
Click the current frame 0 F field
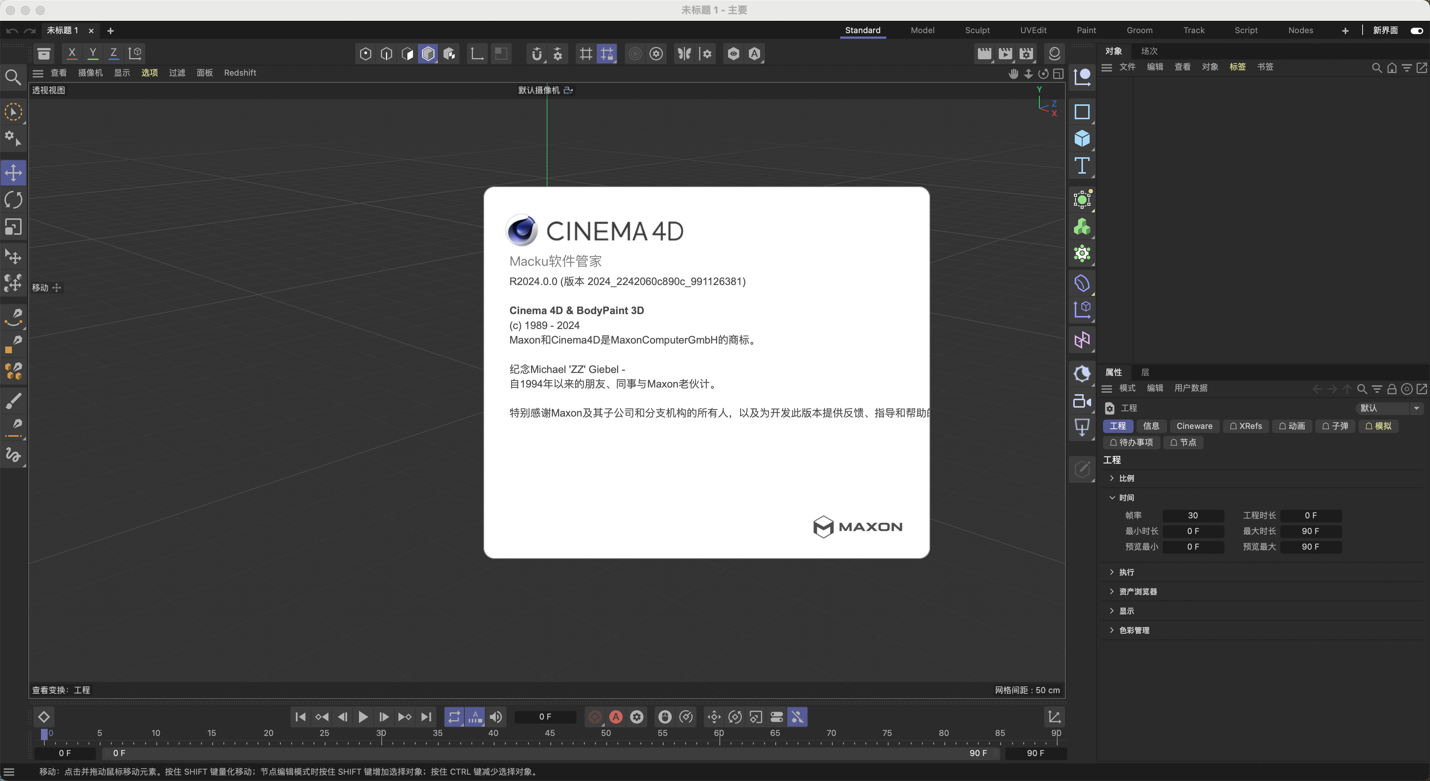pos(545,717)
